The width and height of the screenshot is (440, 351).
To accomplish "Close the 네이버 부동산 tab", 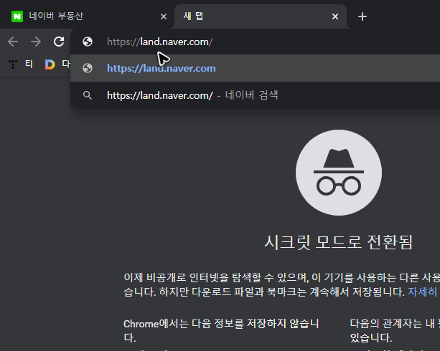I will pos(164,16).
